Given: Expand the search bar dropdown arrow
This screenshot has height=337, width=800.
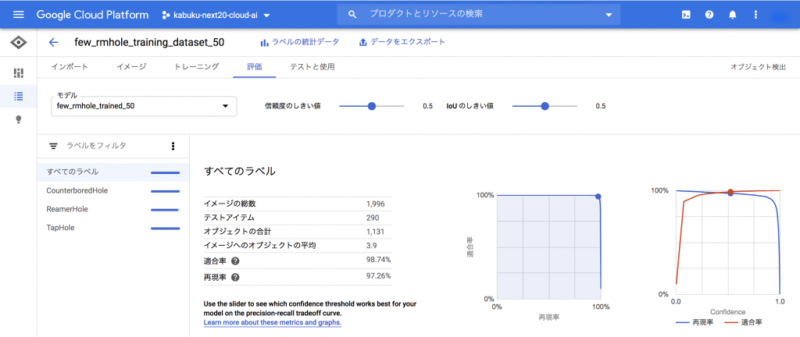Looking at the screenshot, I should coord(609,15).
